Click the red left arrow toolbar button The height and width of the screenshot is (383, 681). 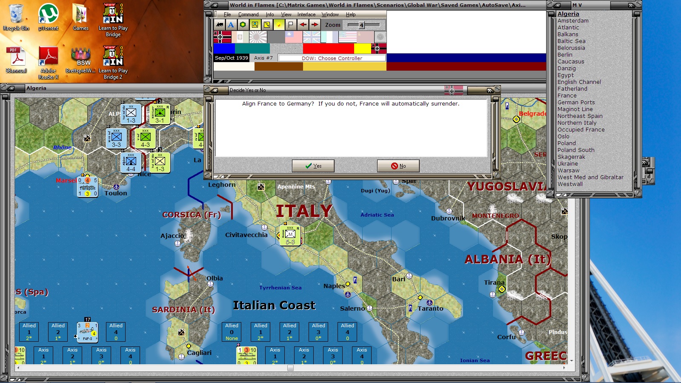coord(303,25)
